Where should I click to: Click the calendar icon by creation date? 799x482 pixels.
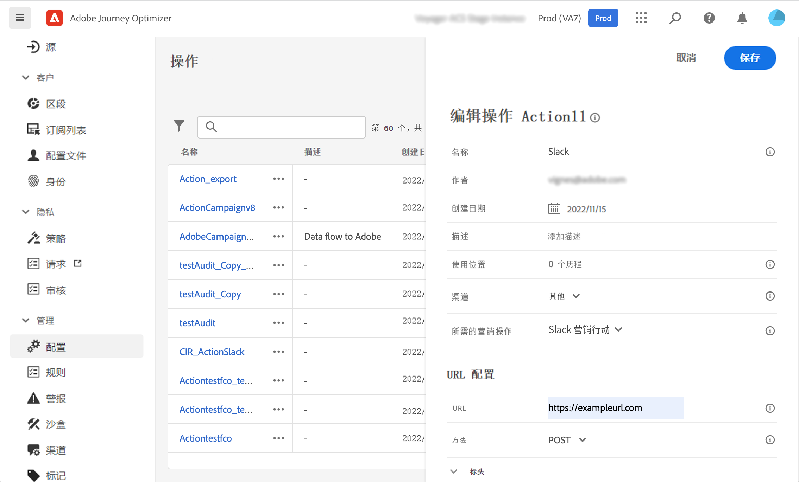coord(554,208)
